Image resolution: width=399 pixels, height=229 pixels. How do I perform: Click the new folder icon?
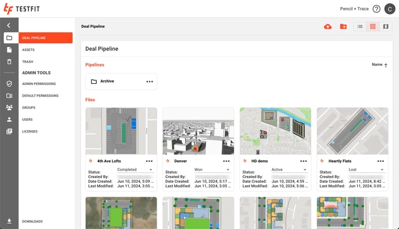coord(343,27)
